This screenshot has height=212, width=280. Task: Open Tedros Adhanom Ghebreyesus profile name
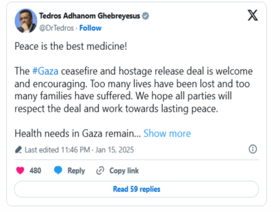coord(89,16)
